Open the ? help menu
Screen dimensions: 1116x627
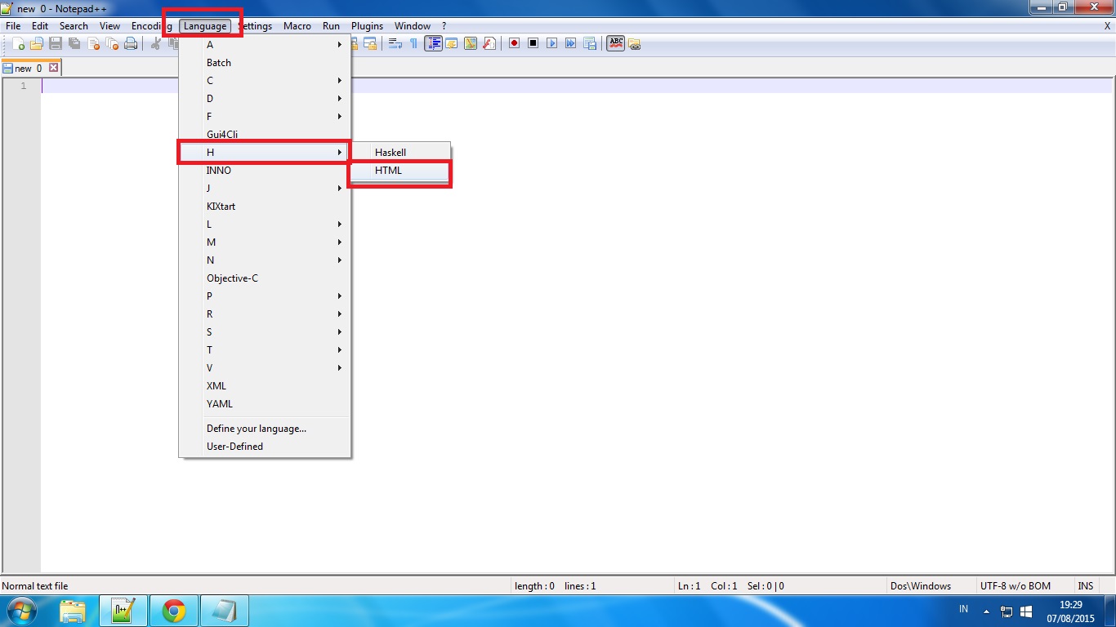point(444,26)
